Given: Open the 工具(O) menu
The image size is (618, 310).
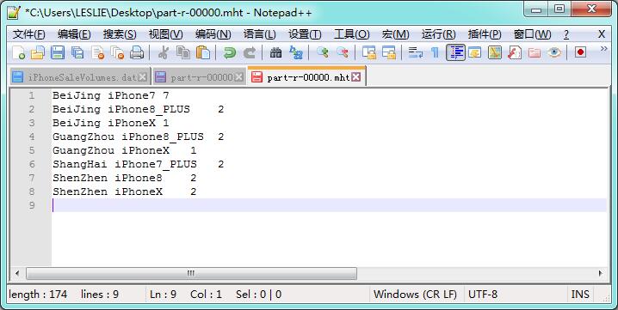Looking at the screenshot, I should (x=351, y=34).
